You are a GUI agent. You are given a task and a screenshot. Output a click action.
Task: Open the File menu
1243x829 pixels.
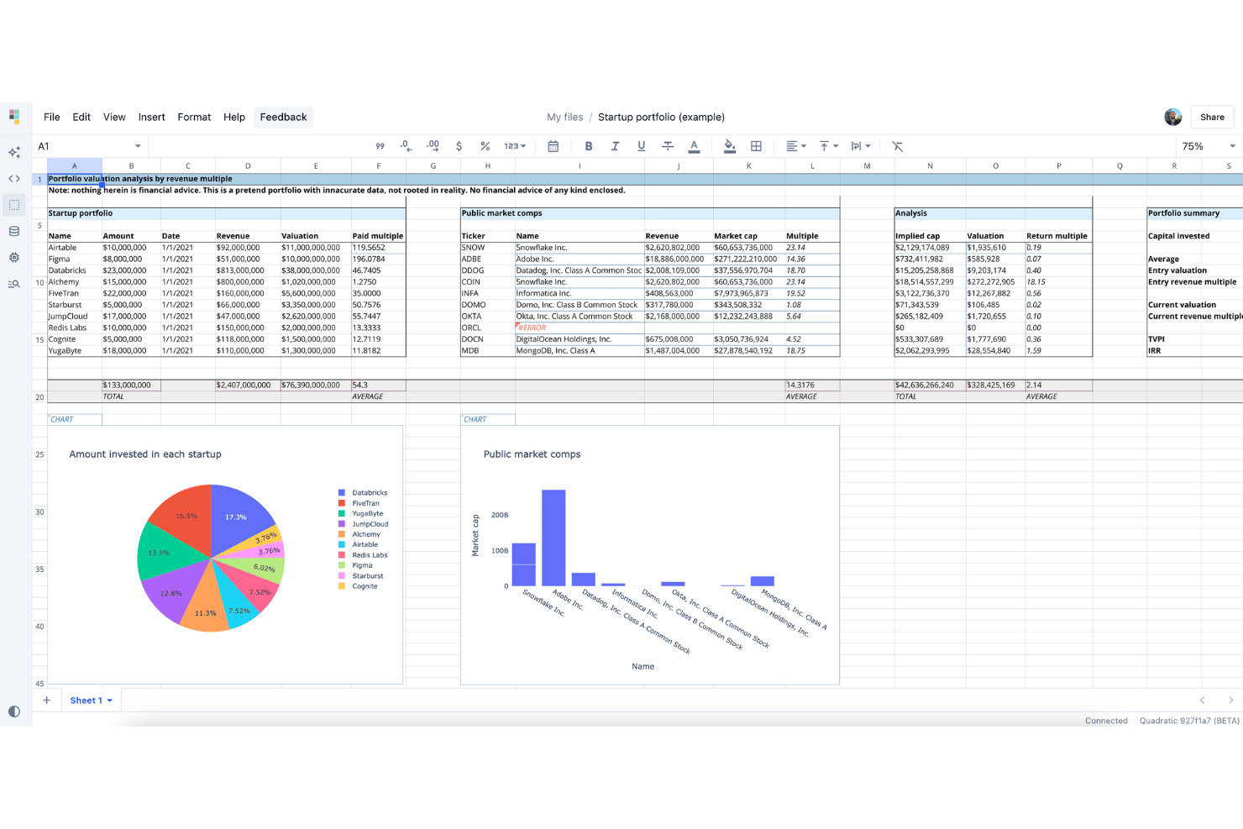click(52, 117)
